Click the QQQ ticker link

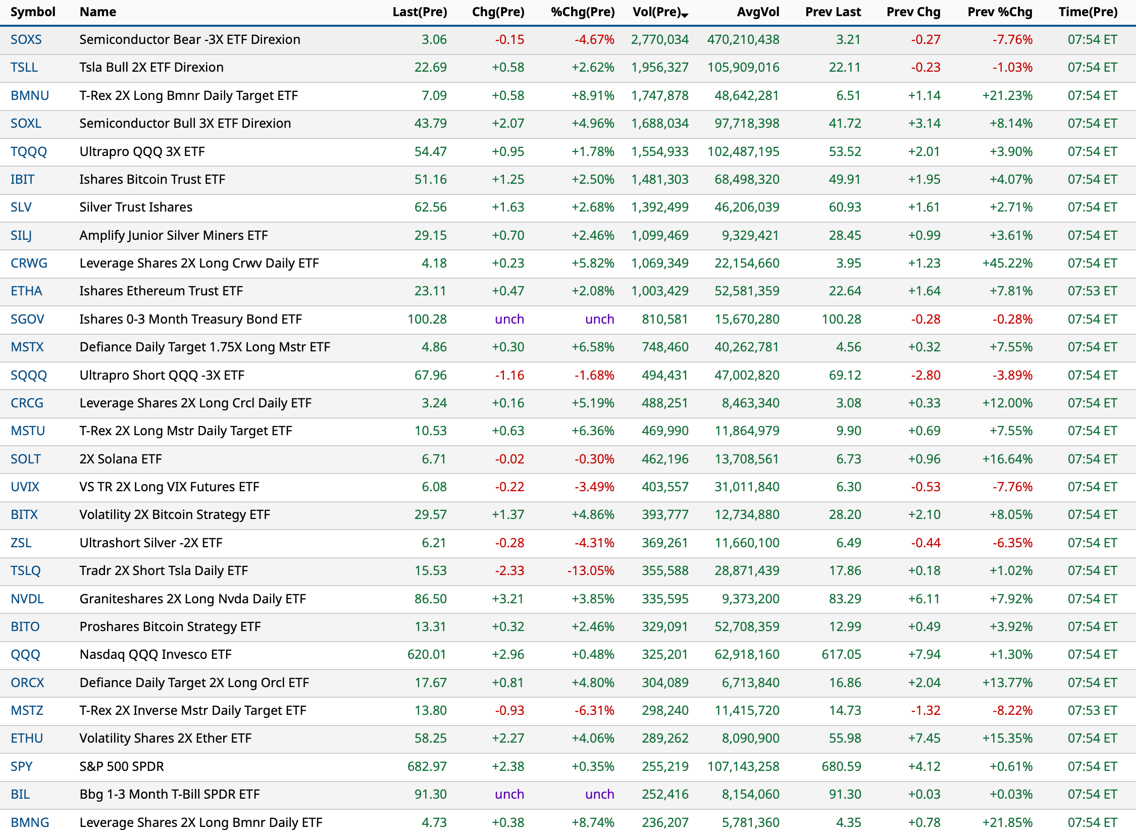coord(25,654)
